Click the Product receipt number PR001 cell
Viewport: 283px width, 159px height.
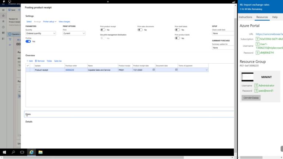pyautogui.click(x=125, y=70)
